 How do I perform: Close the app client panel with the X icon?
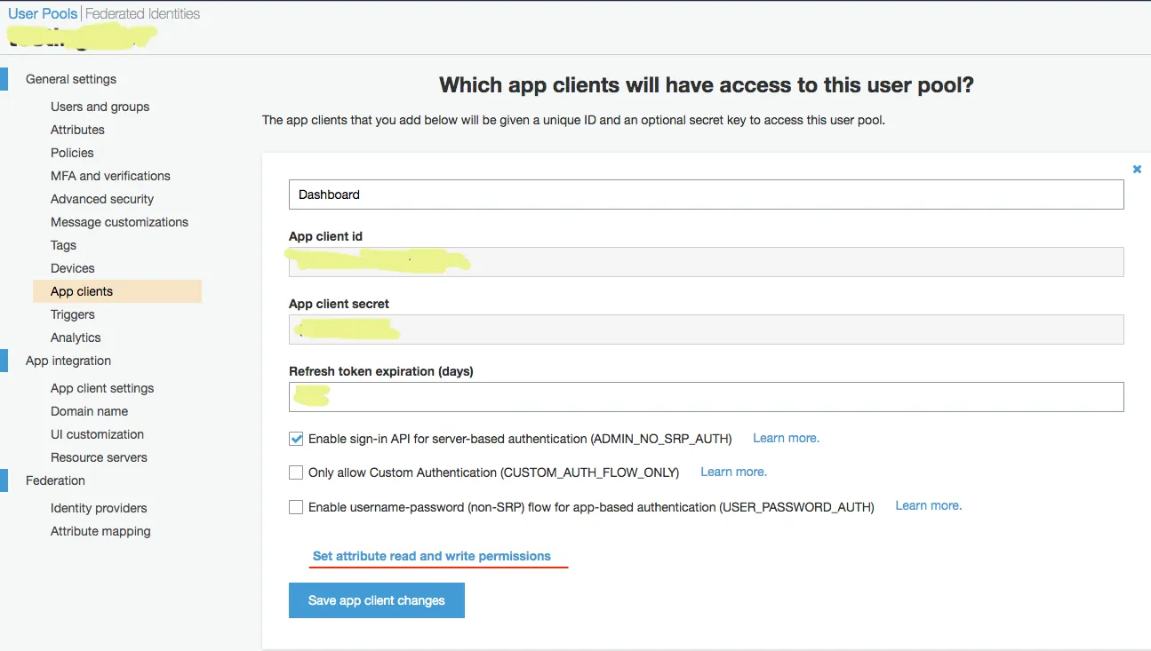point(1137,169)
